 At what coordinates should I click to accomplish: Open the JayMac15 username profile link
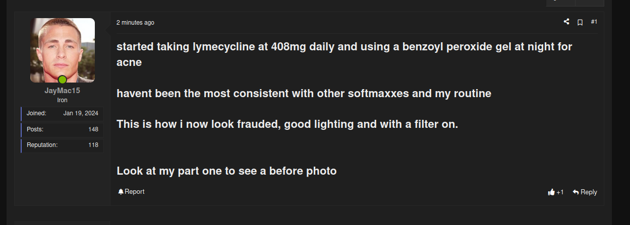tap(62, 91)
